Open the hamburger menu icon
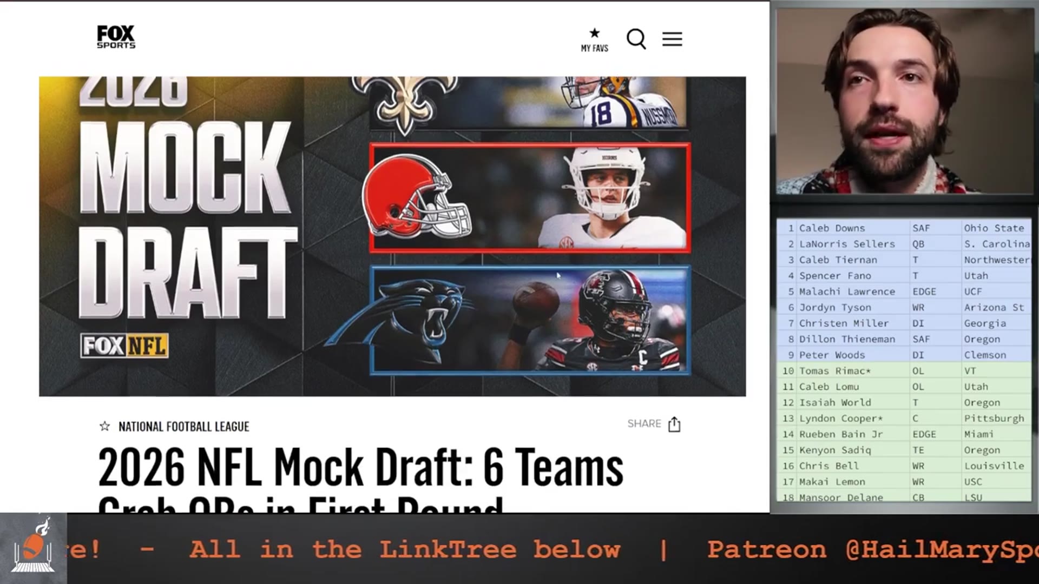The height and width of the screenshot is (584, 1039). click(672, 39)
